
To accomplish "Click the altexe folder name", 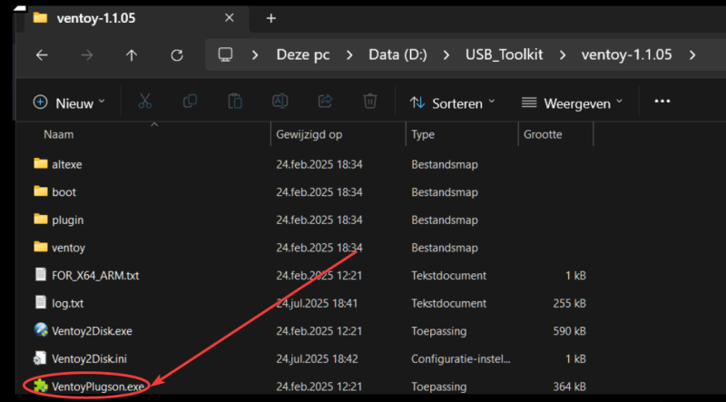I will 67,164.
